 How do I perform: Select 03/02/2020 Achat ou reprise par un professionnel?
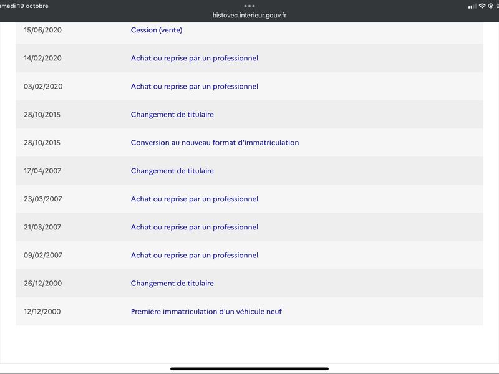249,86
